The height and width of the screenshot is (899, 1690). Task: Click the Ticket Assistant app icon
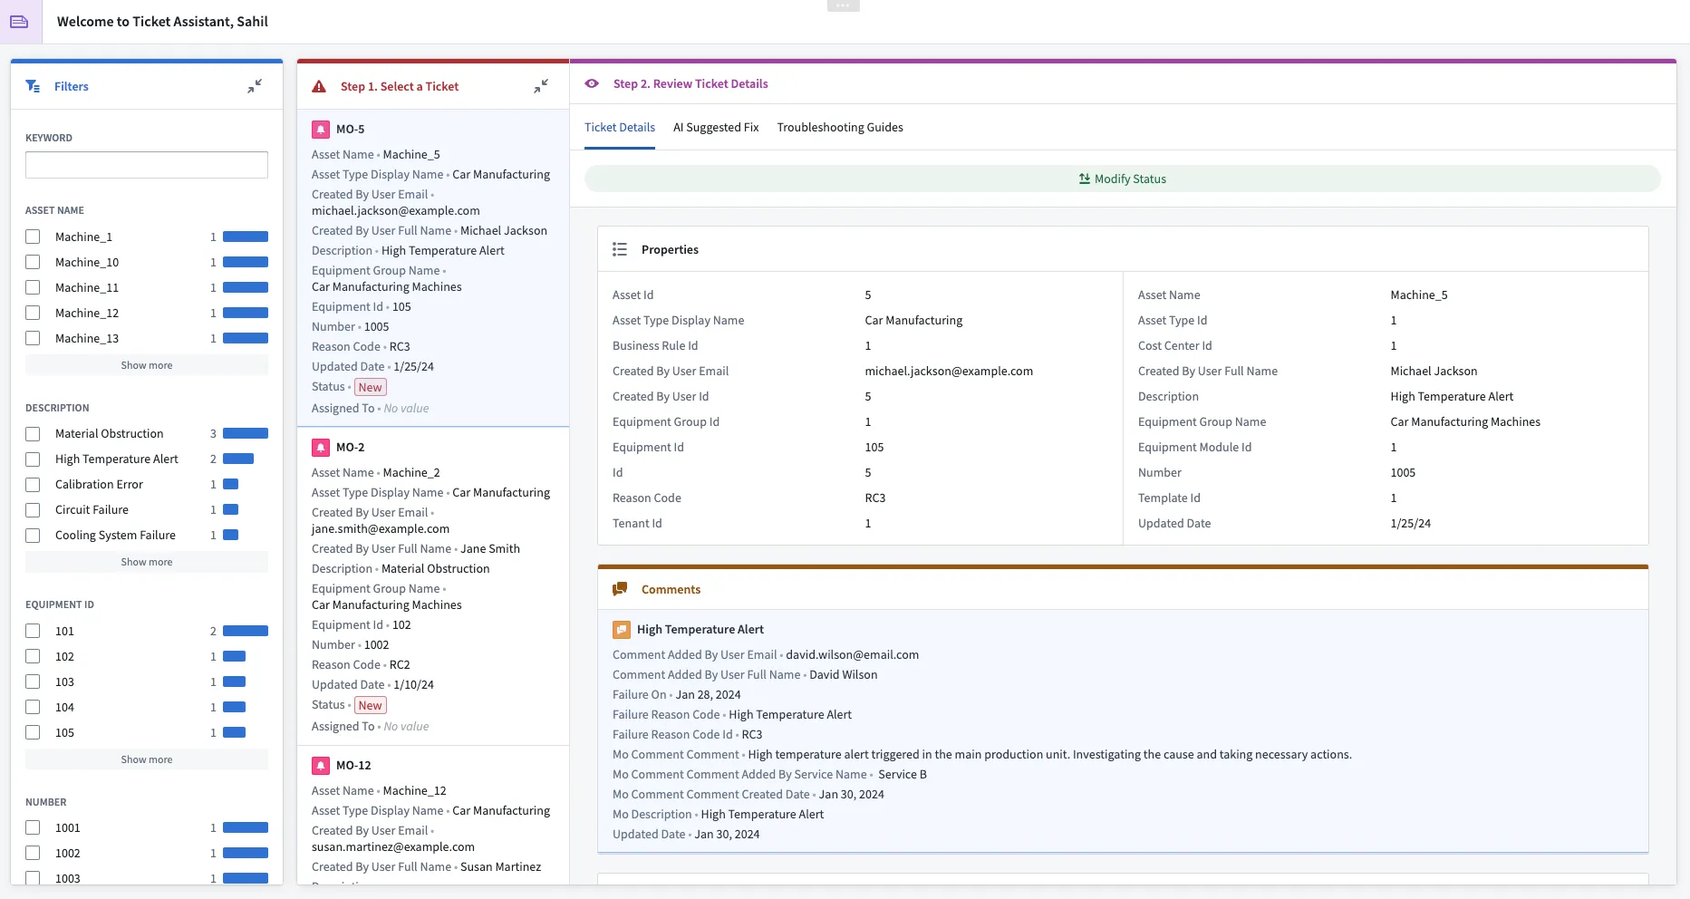coord(19,22)
